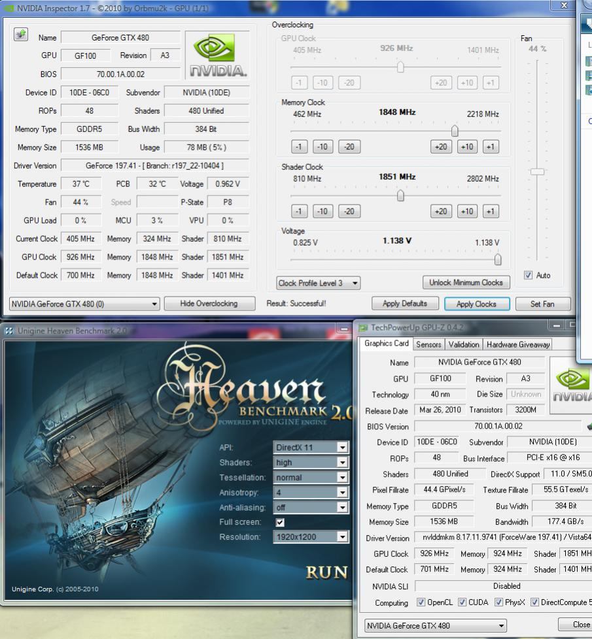Click the GPU Clock slider handle
592x639 pixels.
click(x=400, y=67)
